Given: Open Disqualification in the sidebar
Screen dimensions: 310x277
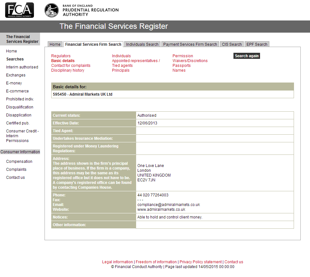Looking at the screenshot, I should [20, 107].
